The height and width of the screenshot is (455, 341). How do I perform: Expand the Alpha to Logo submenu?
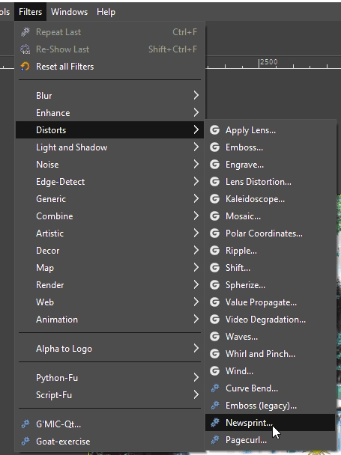[x=110, y=349]
